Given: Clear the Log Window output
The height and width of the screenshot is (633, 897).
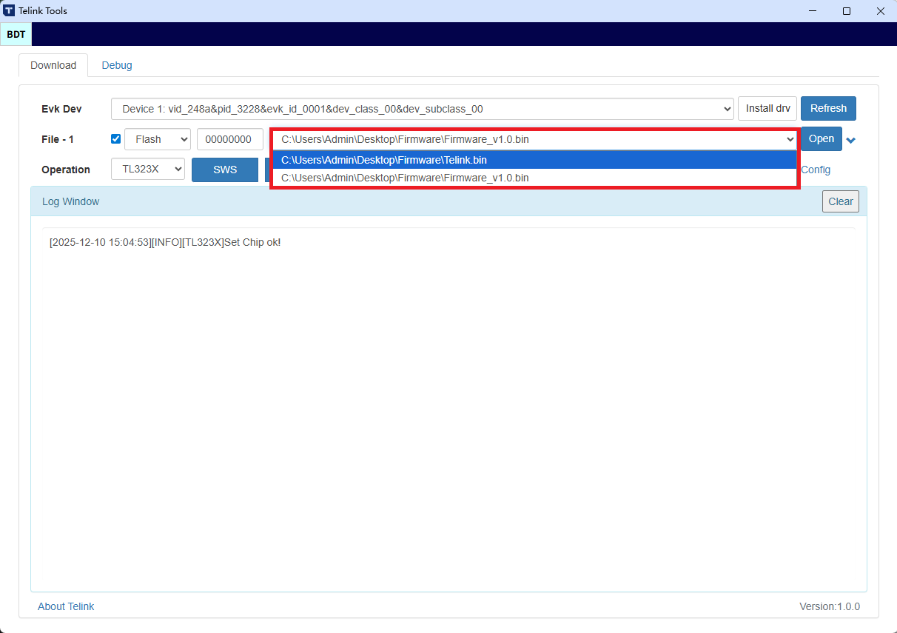Looking at the screenshot, I should (840, 201).
